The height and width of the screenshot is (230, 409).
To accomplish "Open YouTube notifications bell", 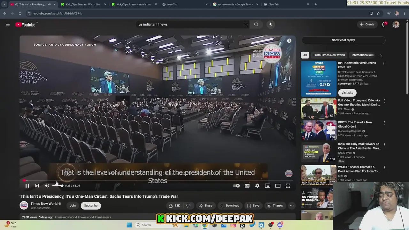I will coord(384,24).
